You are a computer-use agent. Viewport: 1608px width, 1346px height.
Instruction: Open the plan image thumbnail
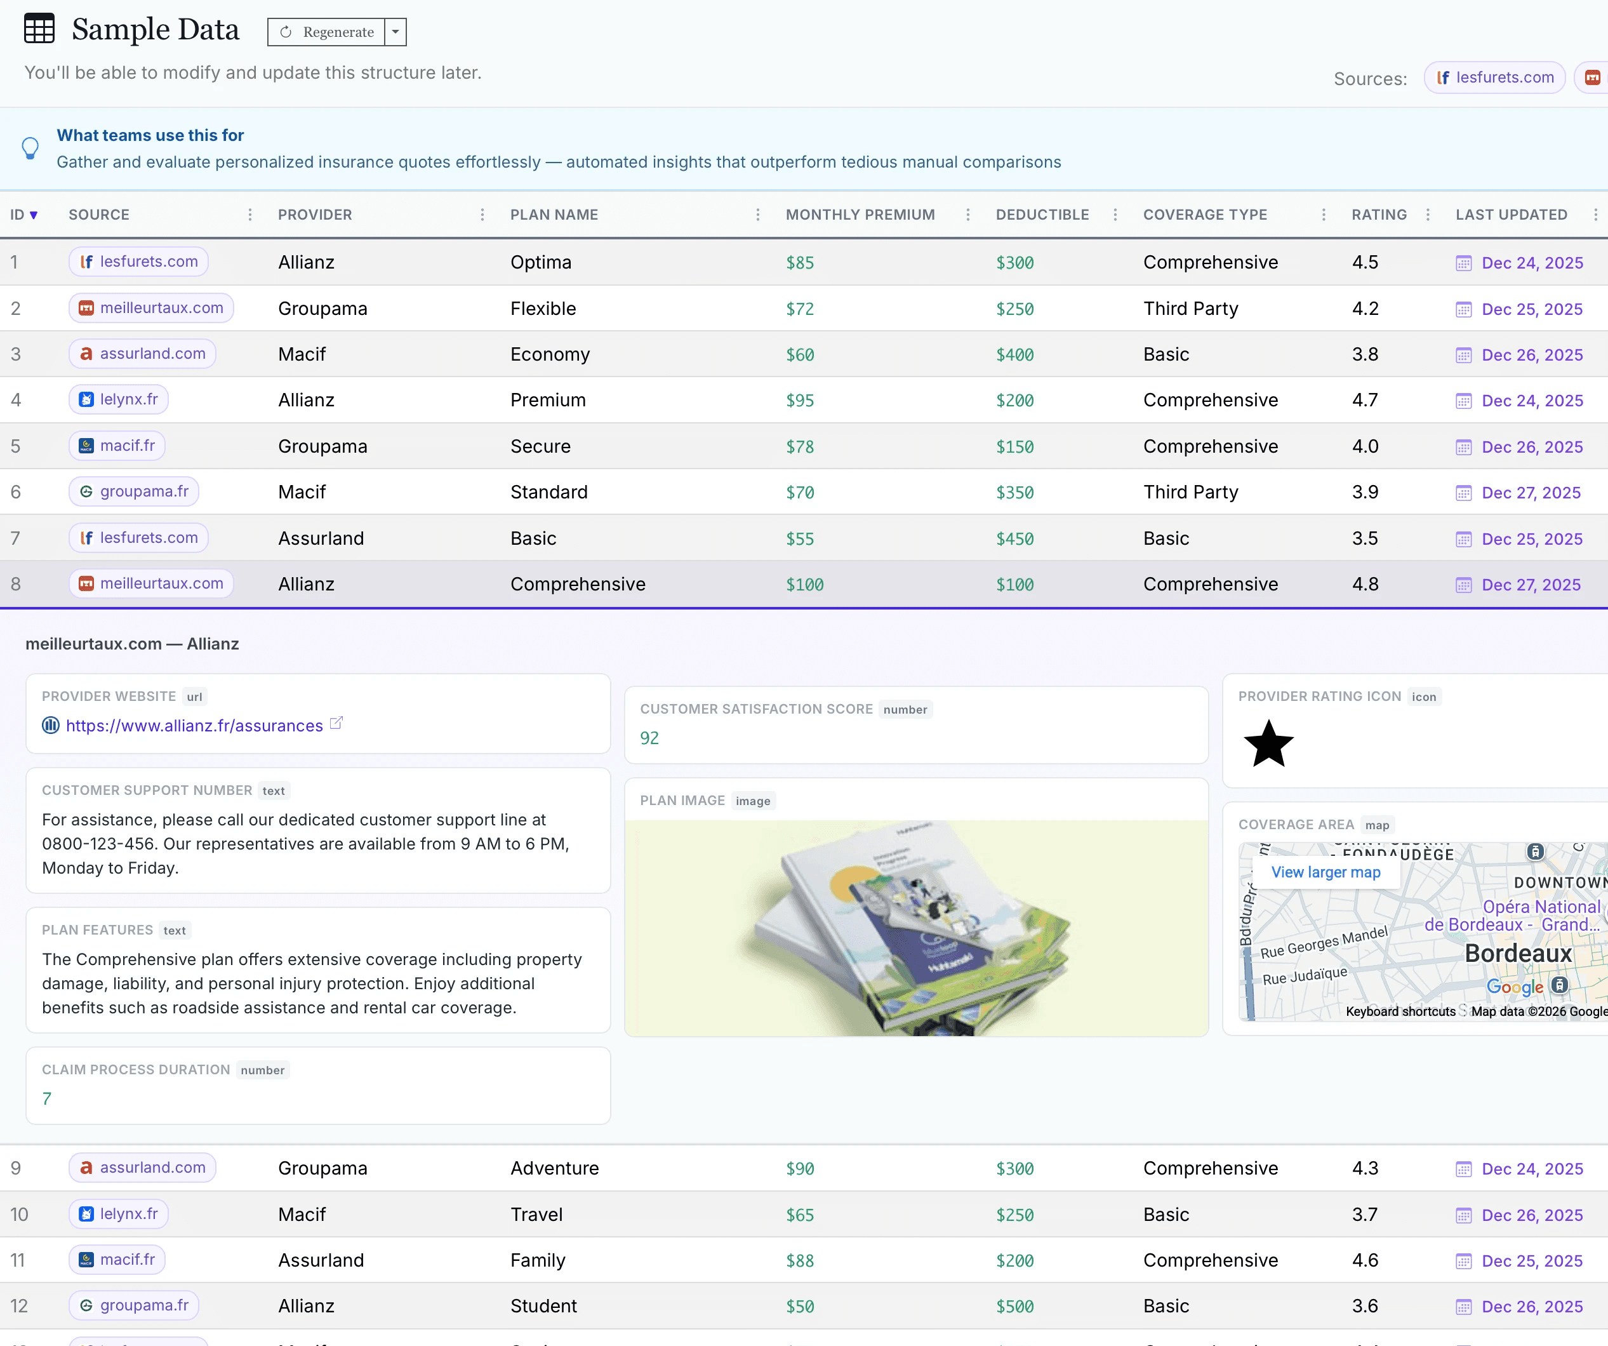tap(916, 928)
